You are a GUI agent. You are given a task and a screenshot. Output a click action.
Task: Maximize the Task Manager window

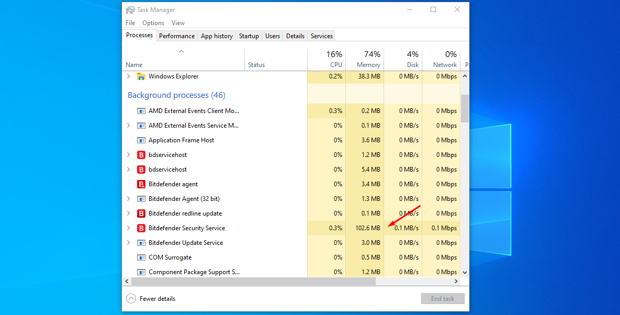(433, 9)
